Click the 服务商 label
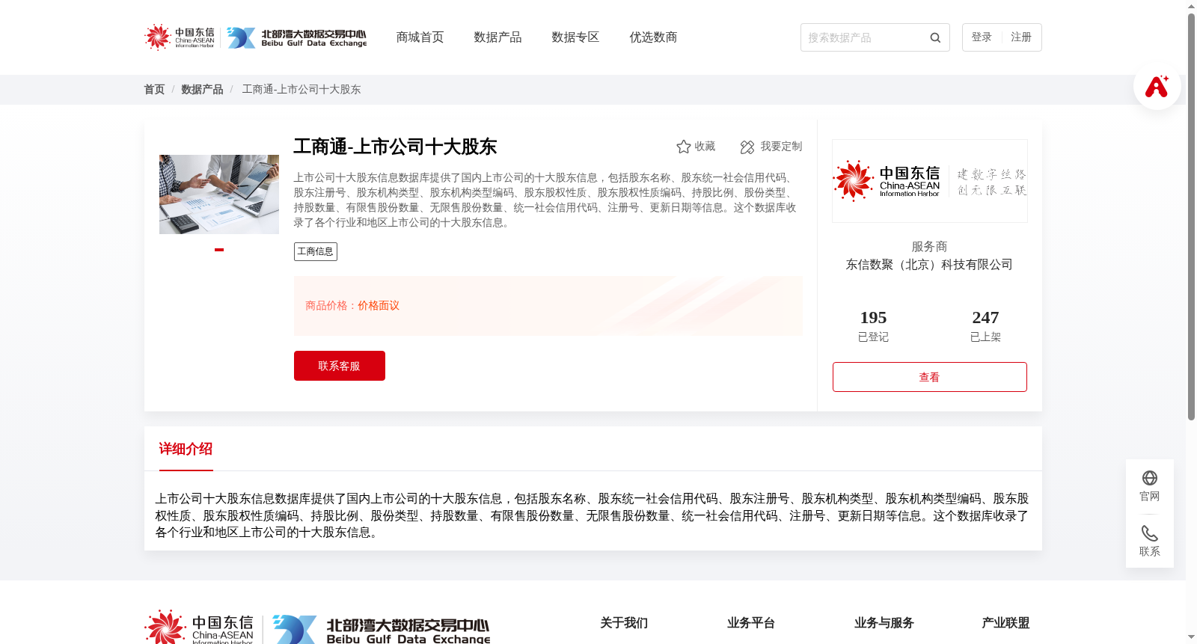Viewport: 1197px width, 644px height. tap(929, 247)
